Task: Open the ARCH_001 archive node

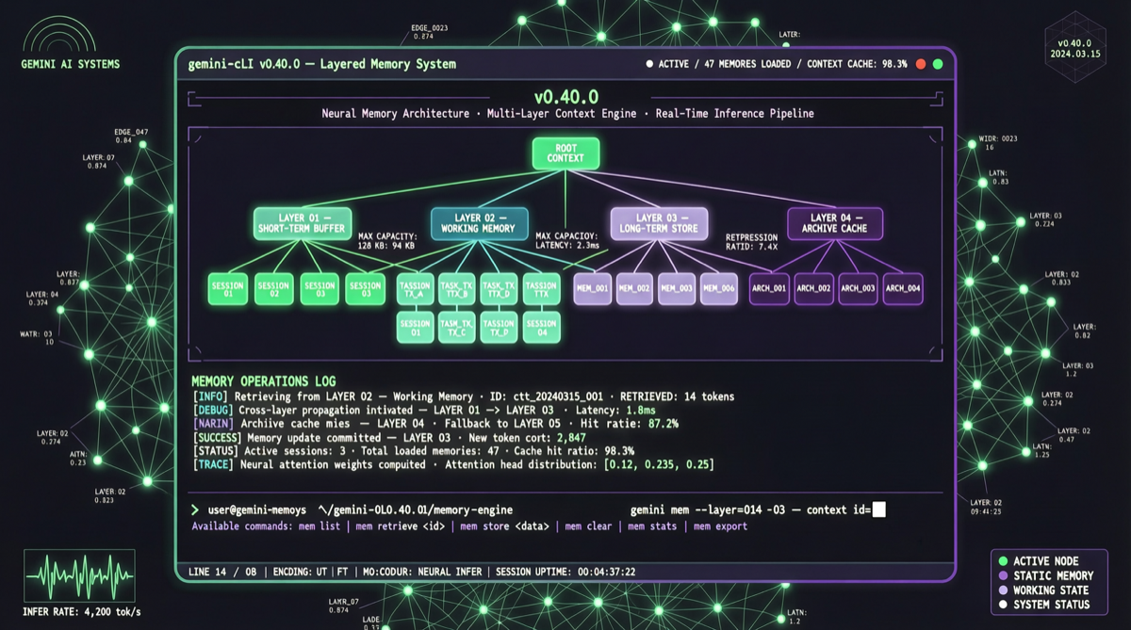Action: click(x=769, y=289)
